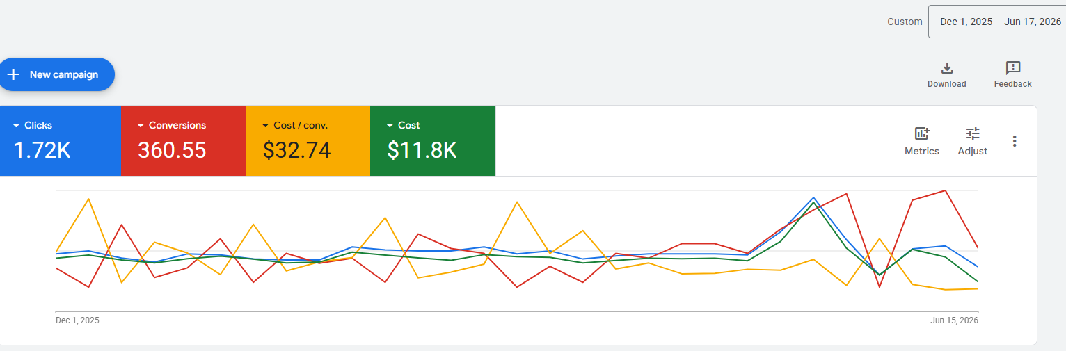Click the Download text label
Image resolution: width=1066 pixels, height=351 pixels.
coord(946,84)
